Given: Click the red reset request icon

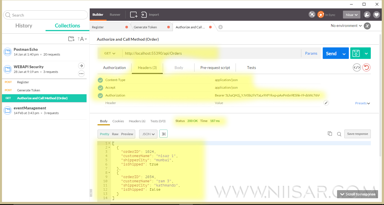Looking at the screenshot, I should tap(366, 67).
